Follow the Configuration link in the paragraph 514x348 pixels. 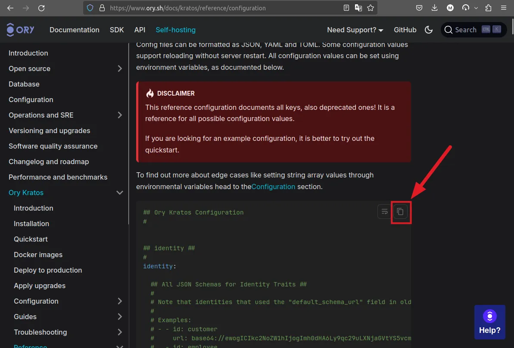(x=274, y=186)
